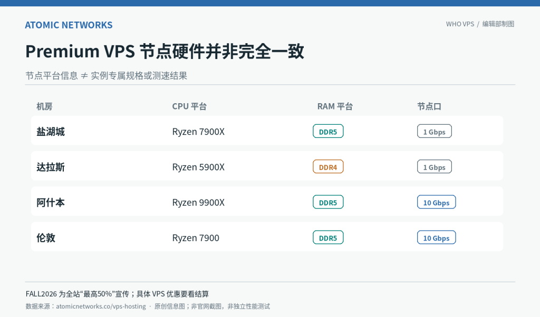Click the subtitle starting with '节点平台信息'
Screen dimensions: 540x317
pos(106,76)
